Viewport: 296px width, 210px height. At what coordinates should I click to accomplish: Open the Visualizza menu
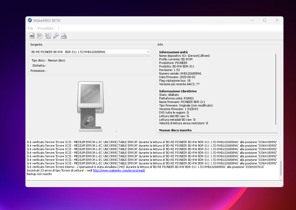pos(45,28)
